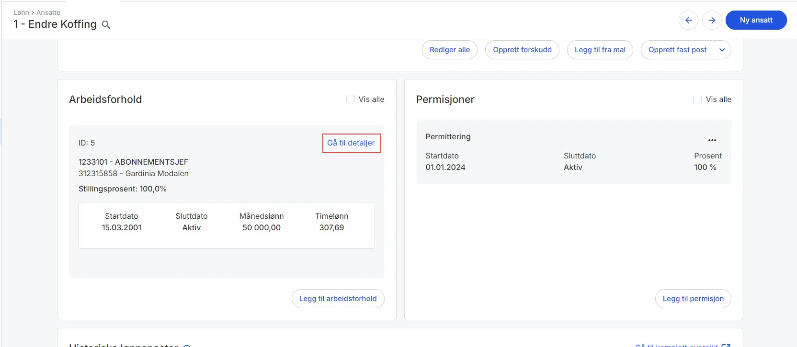Click the Månedslønn 50 000,00 value
Viewport: 797px width, 347px height.
[x=262, y=228]
